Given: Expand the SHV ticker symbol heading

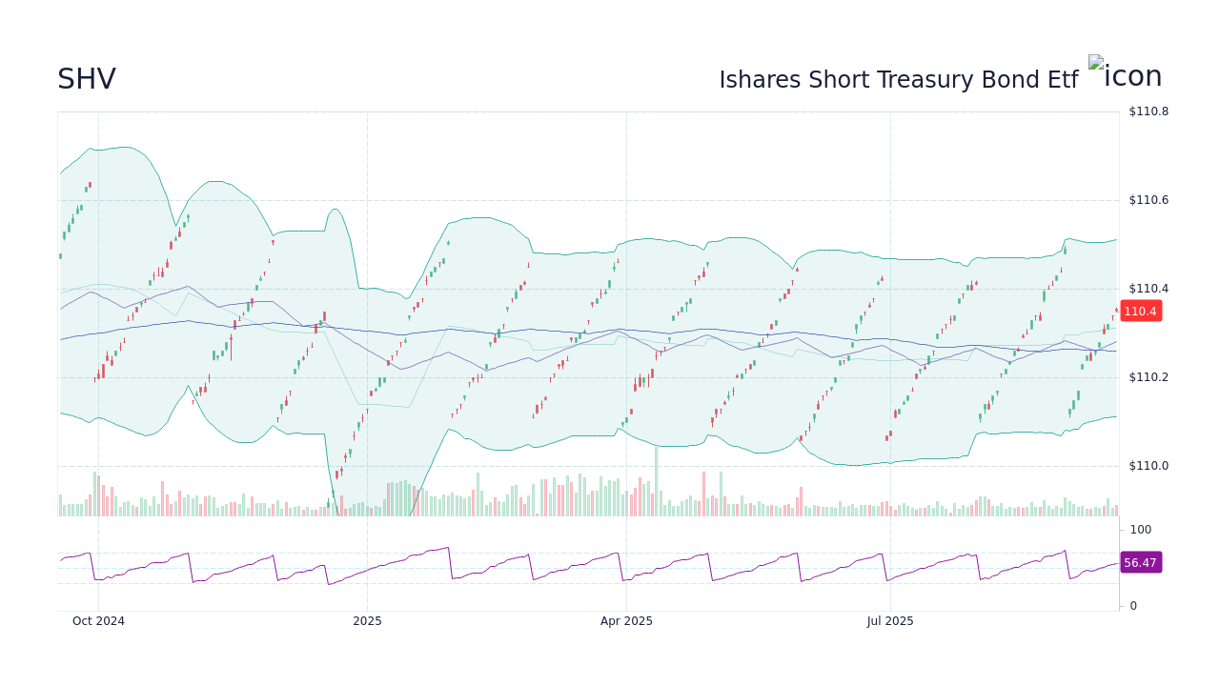Looking at the screenshot, I should (x=86, y=79).
